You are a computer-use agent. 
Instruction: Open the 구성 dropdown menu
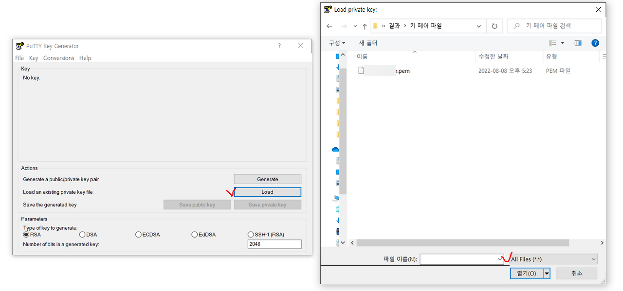click(x=337, y=43)
